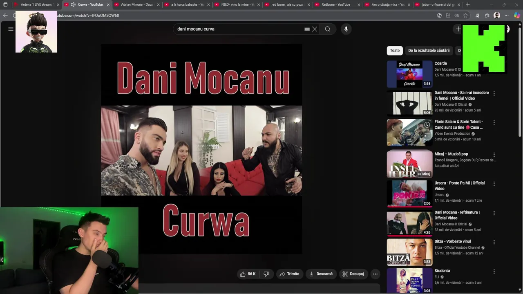Screen dimensions: 523x294
Task: Click the Curwa video player
Action: pos(201,149)
